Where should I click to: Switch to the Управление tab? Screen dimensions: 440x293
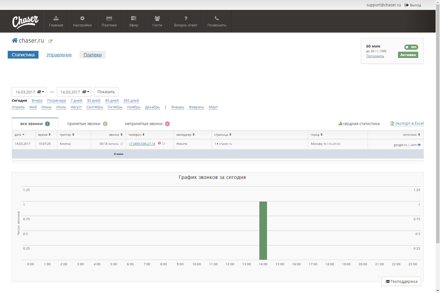[x=59, y=55]
